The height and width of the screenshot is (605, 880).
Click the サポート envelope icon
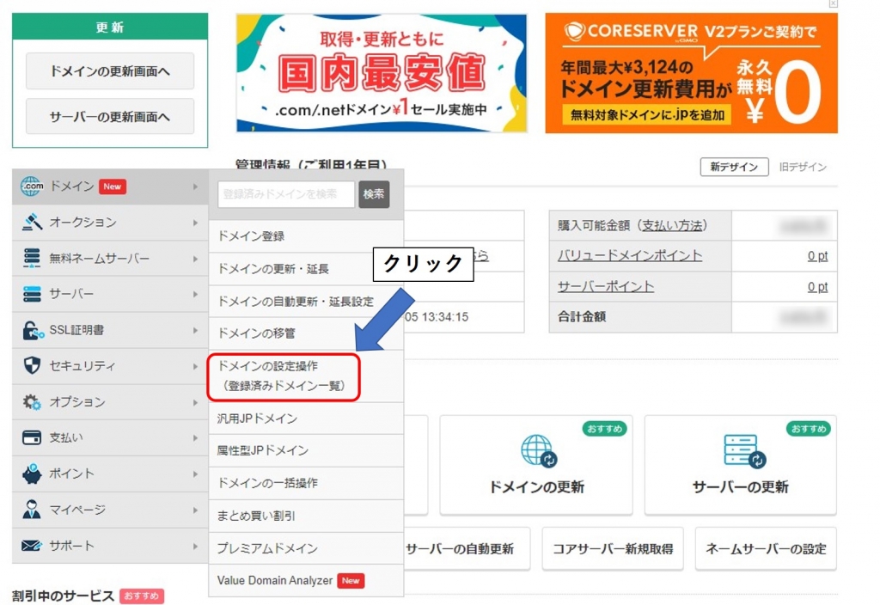click(x=32, y=546)
